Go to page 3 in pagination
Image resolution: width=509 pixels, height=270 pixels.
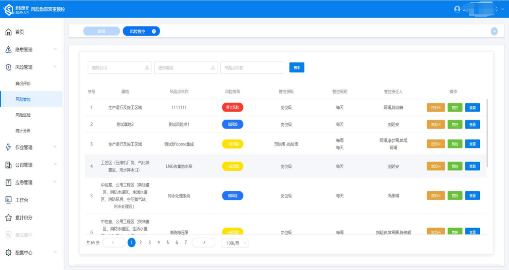pos(149,242)
